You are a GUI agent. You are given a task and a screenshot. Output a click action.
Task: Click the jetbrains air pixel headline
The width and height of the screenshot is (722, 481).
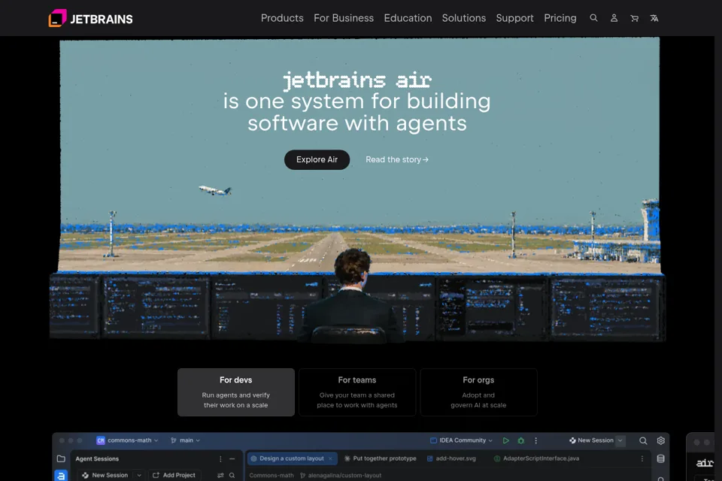click(x=356, y=80)
